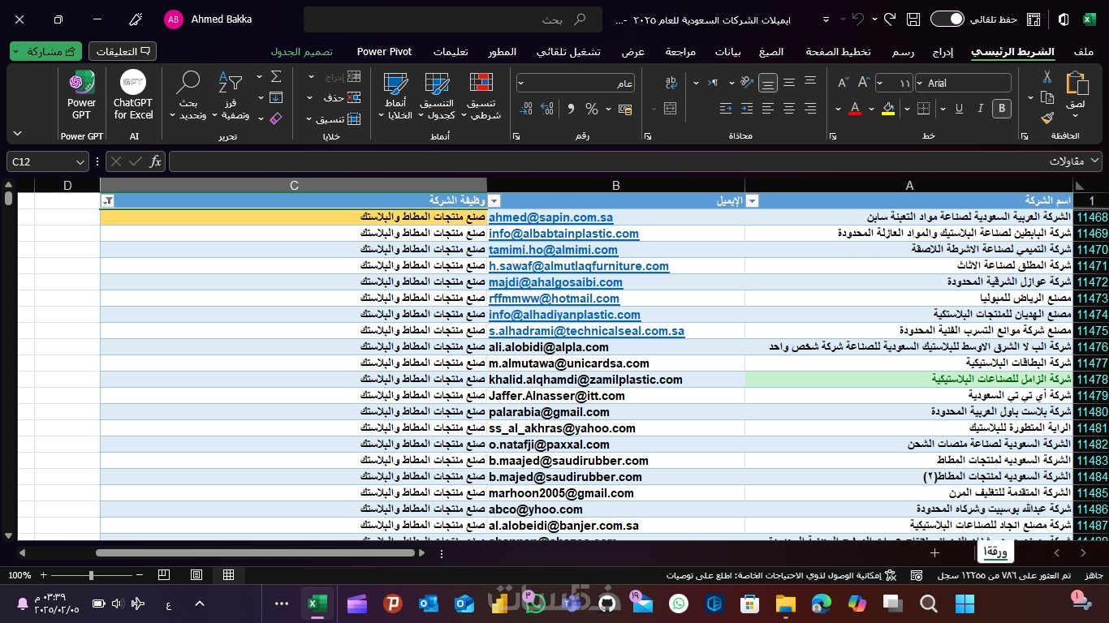Click the Format Painter brush icon

tap(1047, 117)
